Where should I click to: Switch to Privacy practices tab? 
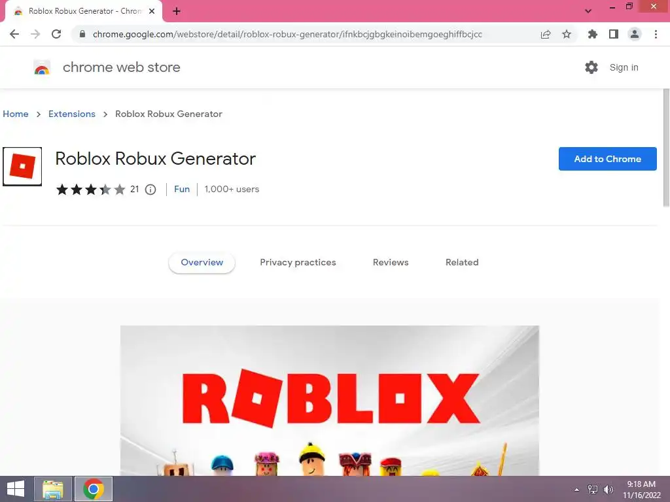[x=298, y=263]
